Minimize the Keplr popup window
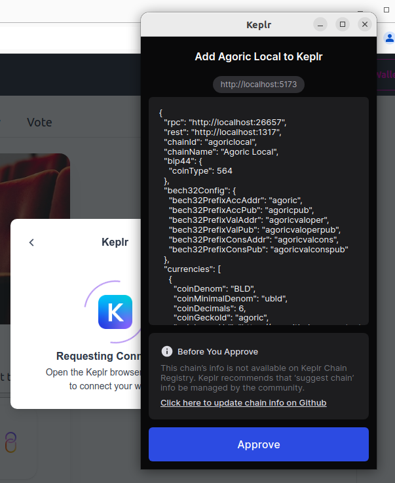 coord(320,24)
